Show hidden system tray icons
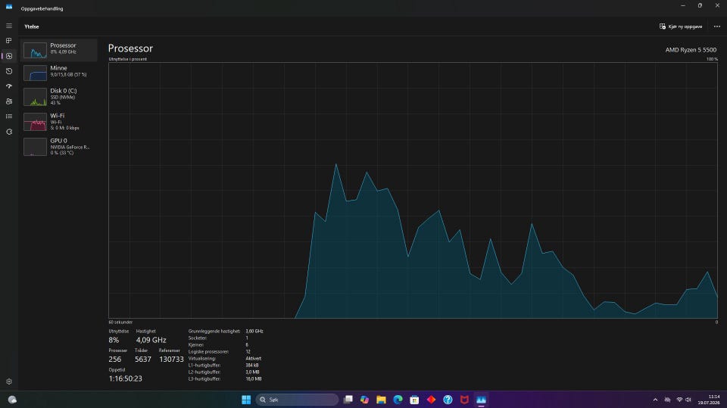The height and width of the screenshot is (408, 727). pos(655,400)
